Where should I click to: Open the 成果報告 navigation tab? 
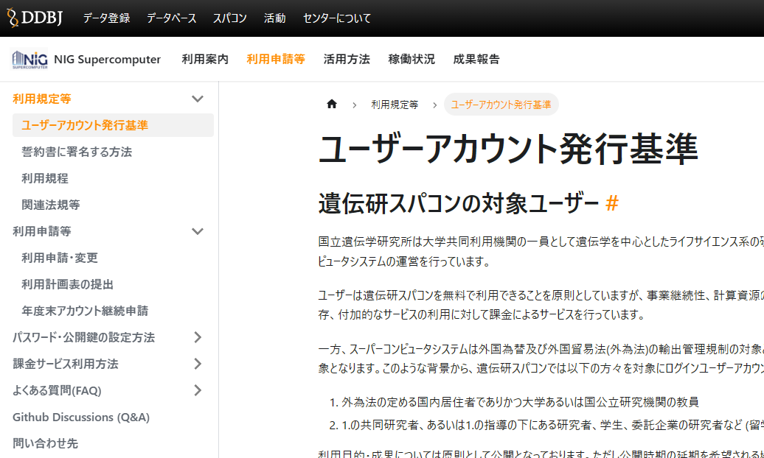476,60
